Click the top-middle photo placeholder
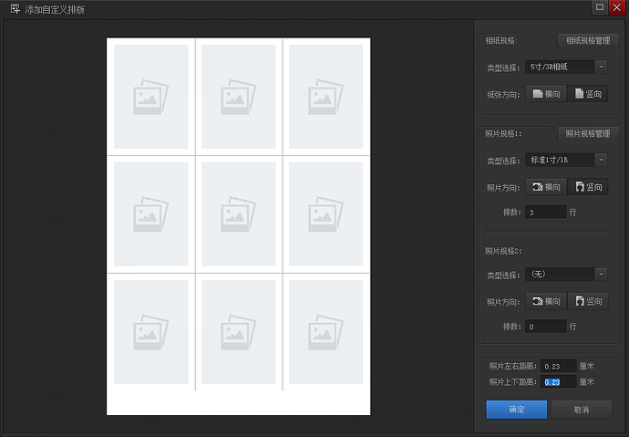The height and width of the screenshot is (437, 629). coord(238,97)
